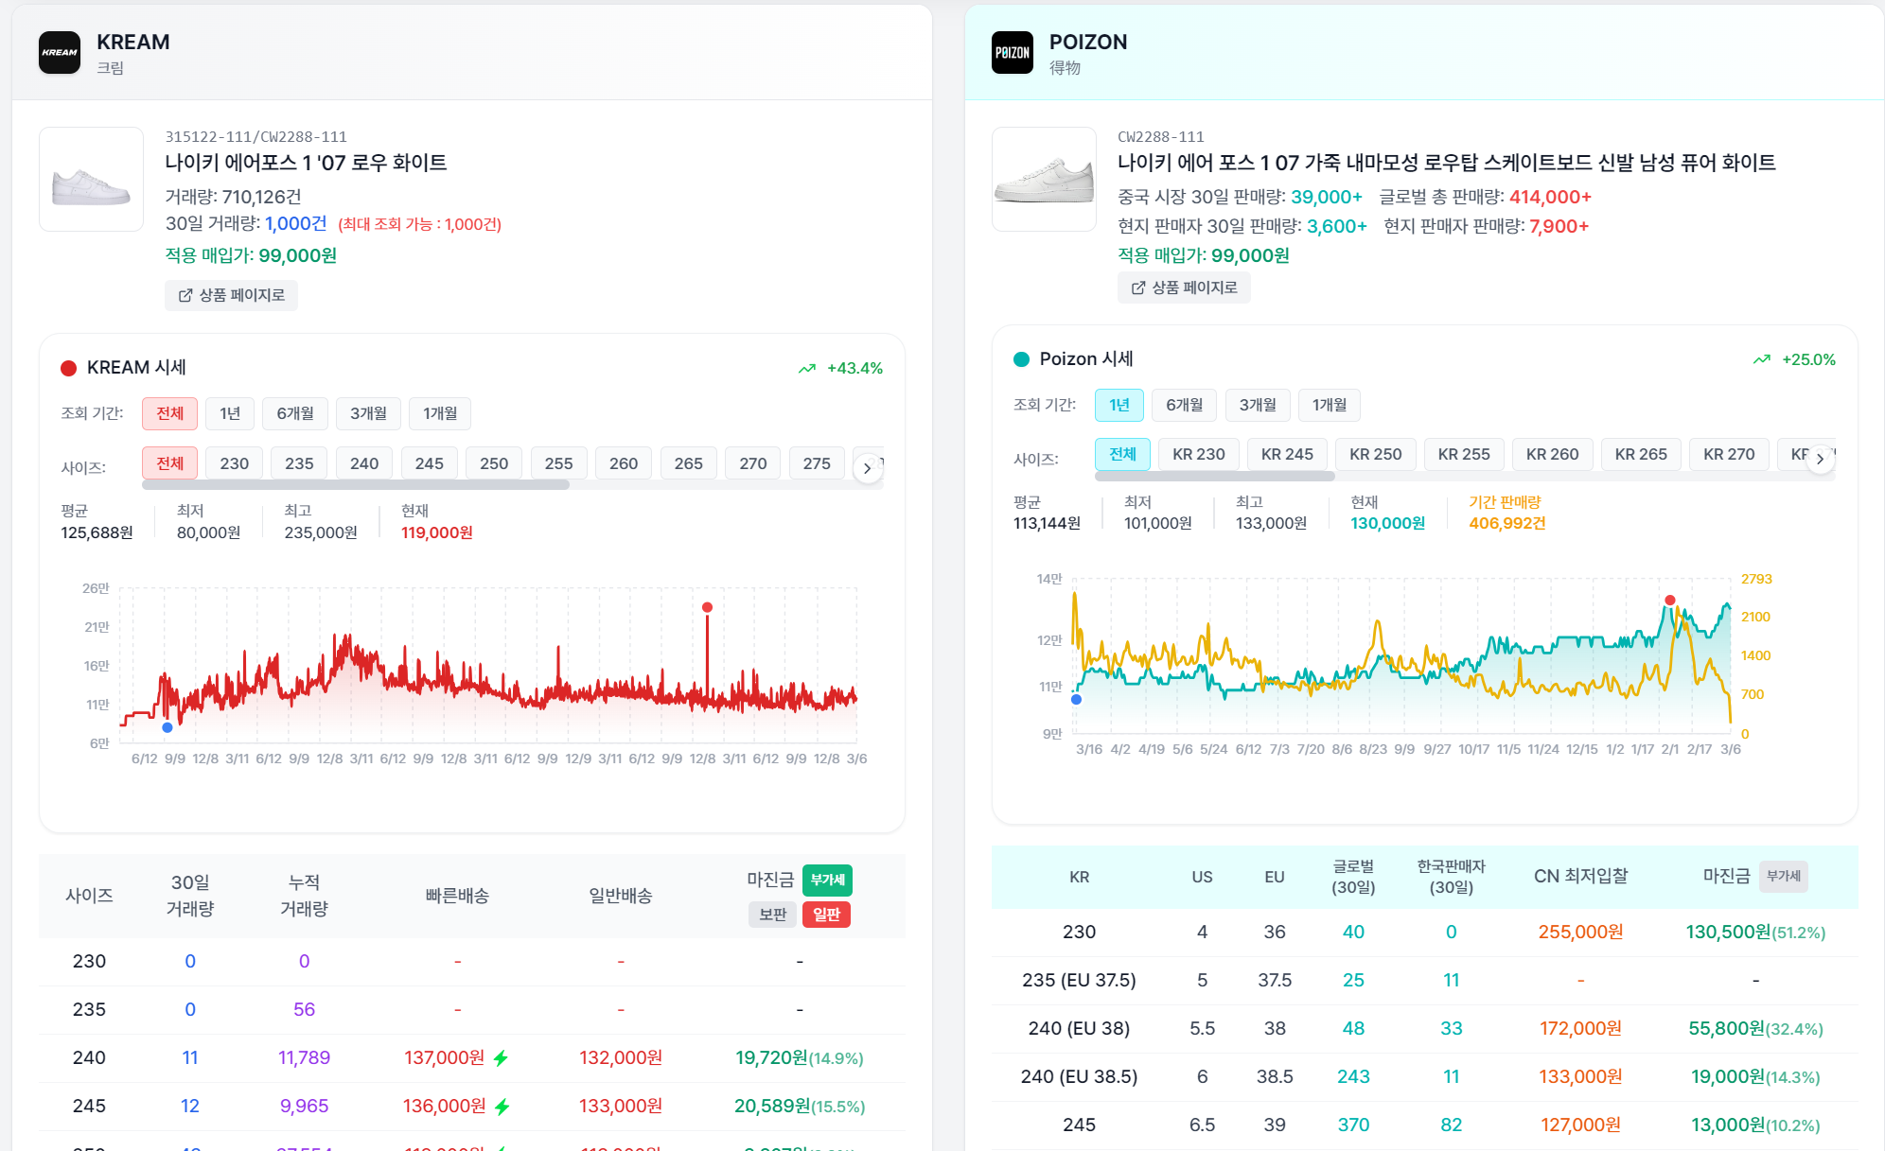Open the POIZON product thumbnail image

1044,179
